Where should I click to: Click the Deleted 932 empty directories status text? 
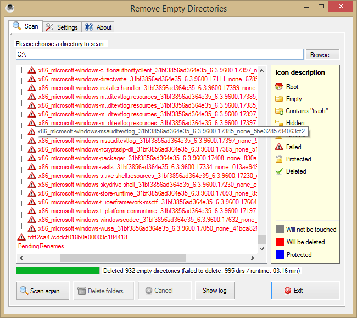(x=202, y=271)
